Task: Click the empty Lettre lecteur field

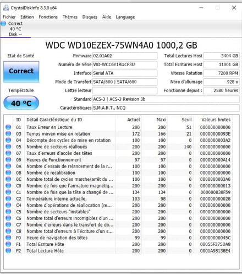Action: point(125,90)
